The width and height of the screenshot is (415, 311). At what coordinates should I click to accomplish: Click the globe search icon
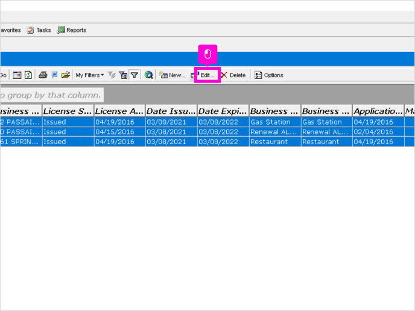coord(149,75)
